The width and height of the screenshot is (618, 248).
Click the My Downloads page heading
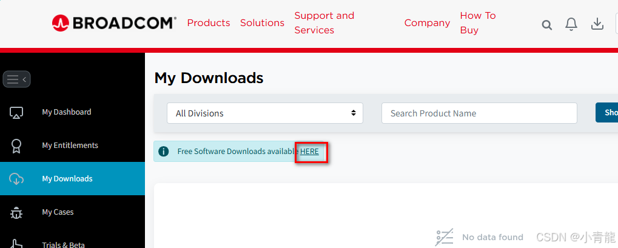209,78
